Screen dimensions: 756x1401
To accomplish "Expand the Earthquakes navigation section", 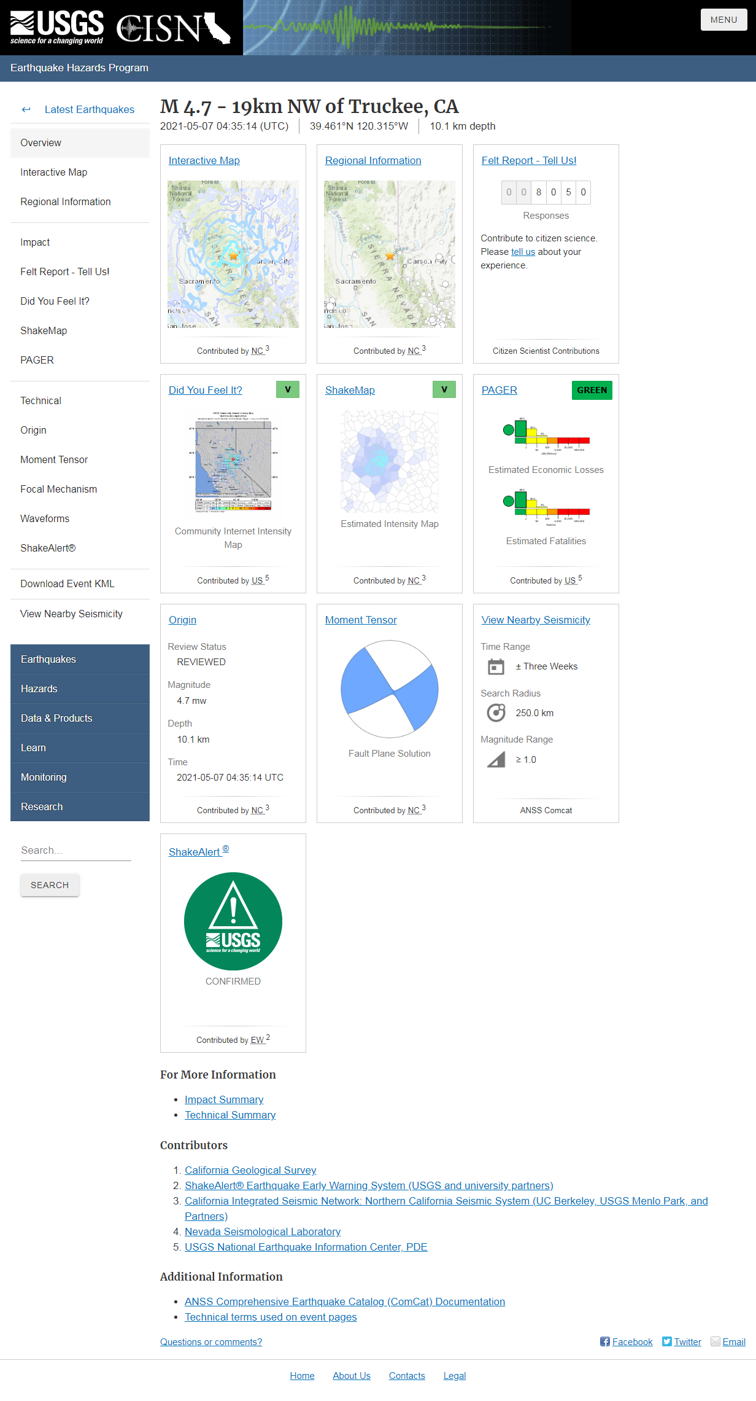I will (x=80, y=659).
